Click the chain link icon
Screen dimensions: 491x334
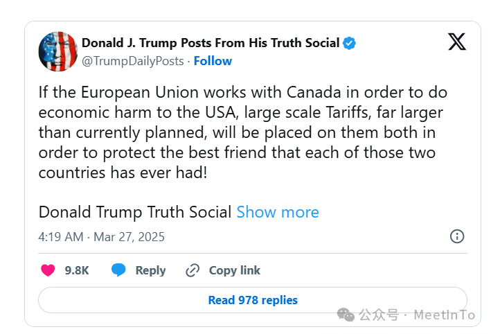click(193, 270)
